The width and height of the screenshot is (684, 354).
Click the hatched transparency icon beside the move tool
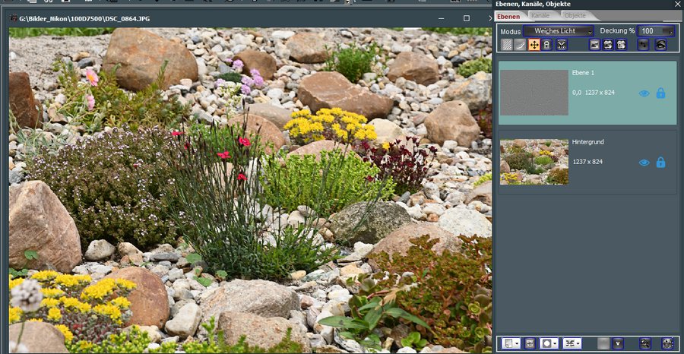click(507, 45)
